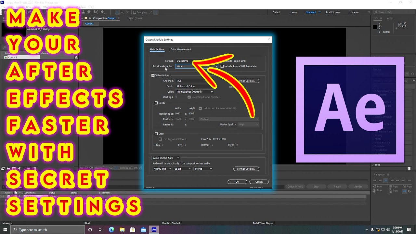Show hidden workspaces overflow chevron
Screen dimensions: 416x234
point(369,12)
